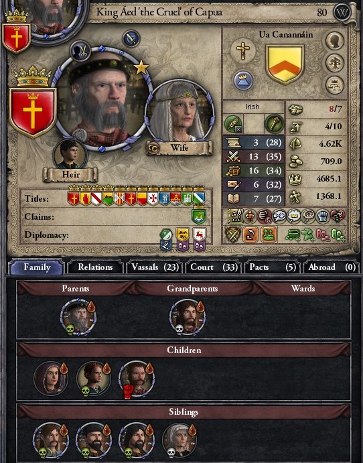Screen dimensions: 363x463
Task: Click the portrait silhouette icon
Action: (x=335, y=41)
